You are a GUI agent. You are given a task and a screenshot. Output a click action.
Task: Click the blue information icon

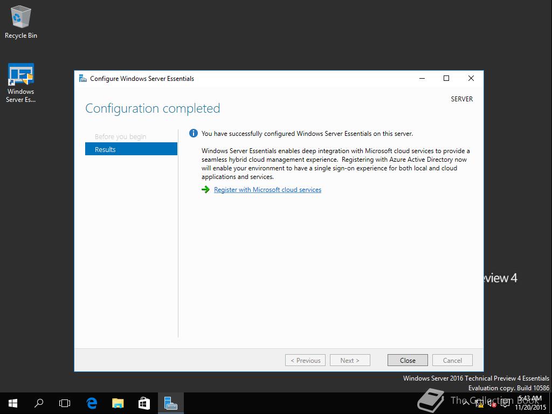194,134
